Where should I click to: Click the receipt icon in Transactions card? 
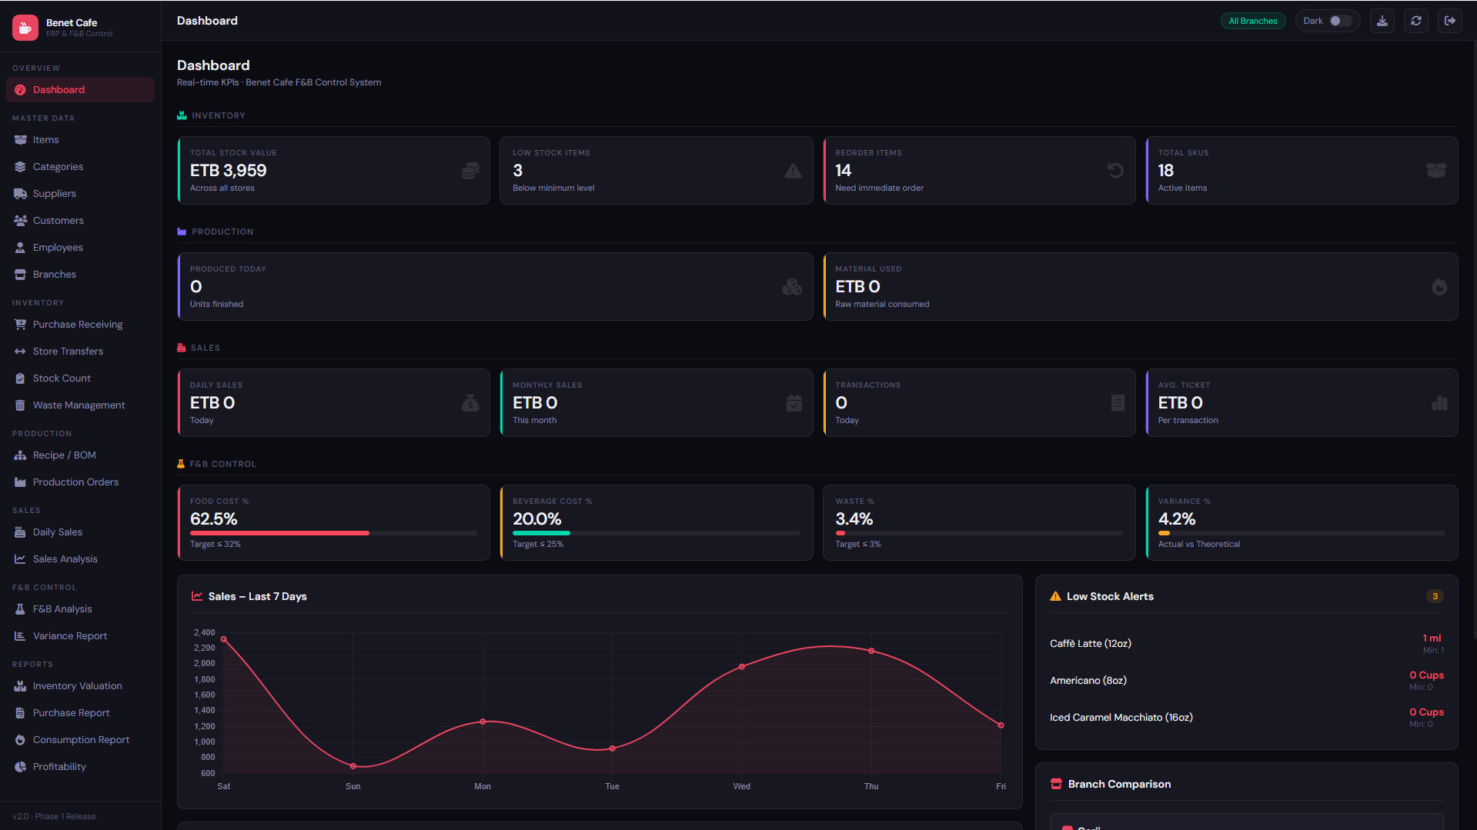tap(1118, 403)
